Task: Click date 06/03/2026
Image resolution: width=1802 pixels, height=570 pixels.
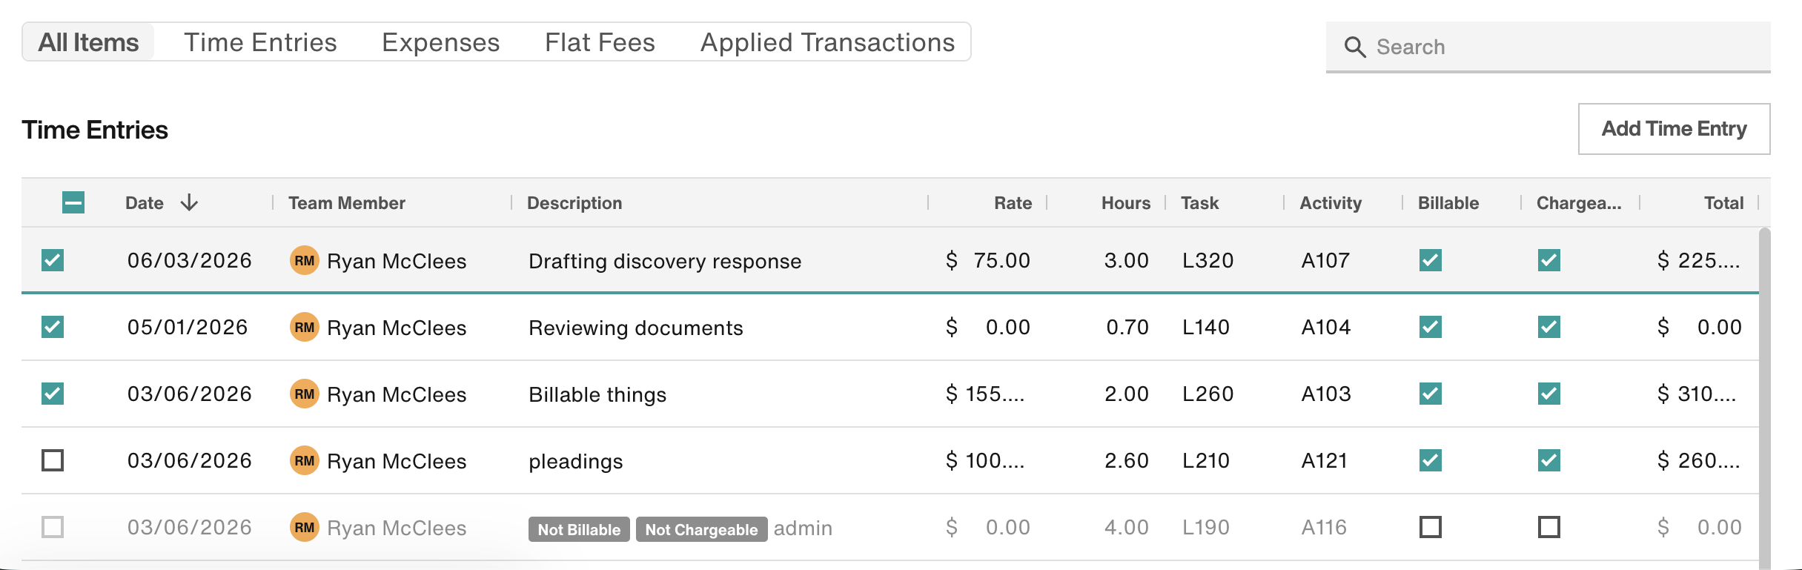Action: pyautogui.click(x=190, y=261)
